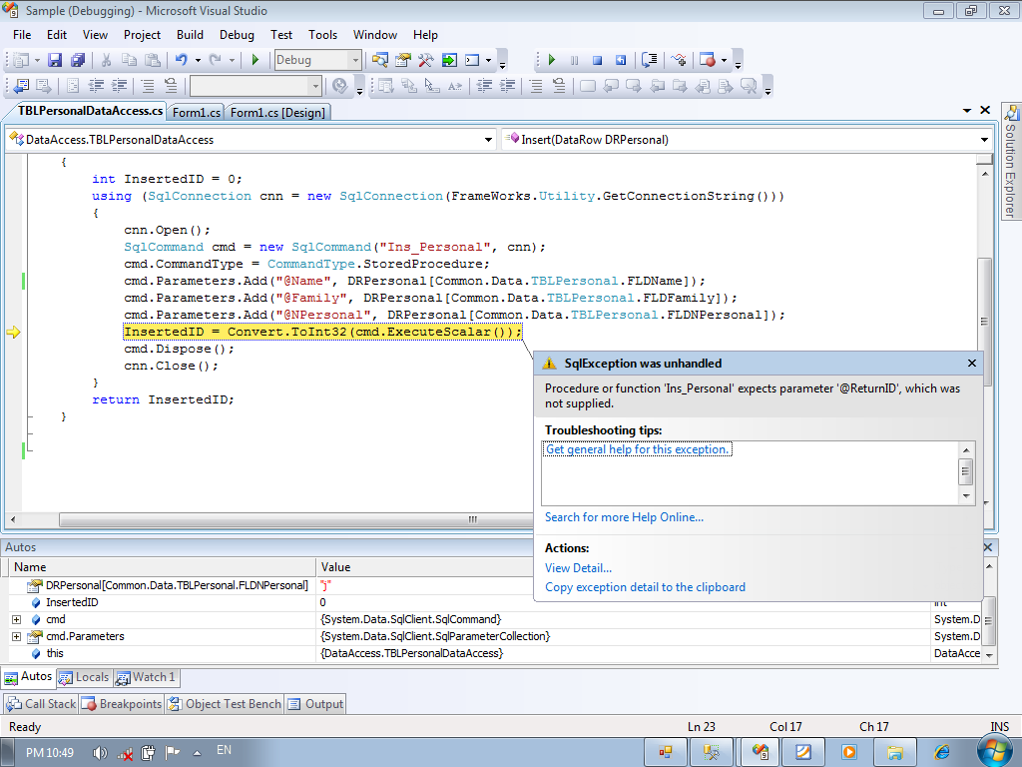The height and width of the screenshot is (767, 1022).
Task: Click 'Search for more Help Online...' link
Action: point(624,517)
